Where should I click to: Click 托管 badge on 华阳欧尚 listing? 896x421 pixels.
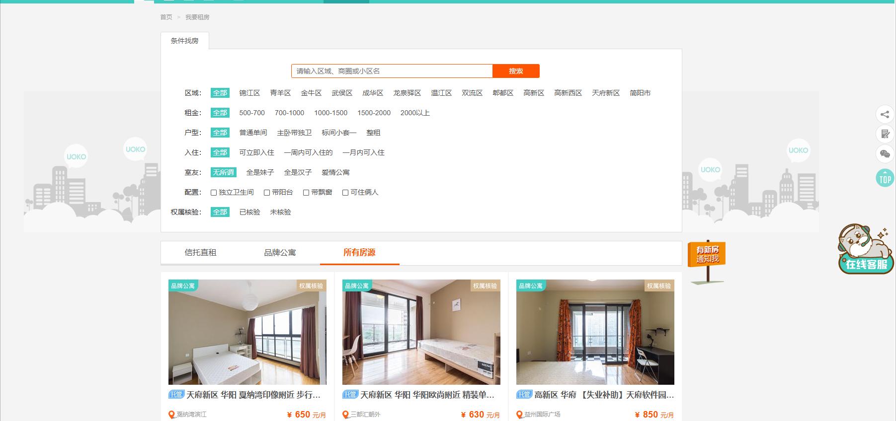[350, 394]
